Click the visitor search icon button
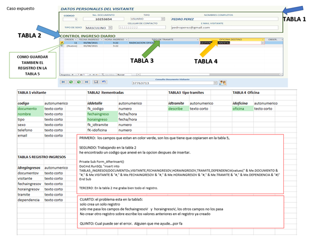316x241 pixels. pos(222,83)
